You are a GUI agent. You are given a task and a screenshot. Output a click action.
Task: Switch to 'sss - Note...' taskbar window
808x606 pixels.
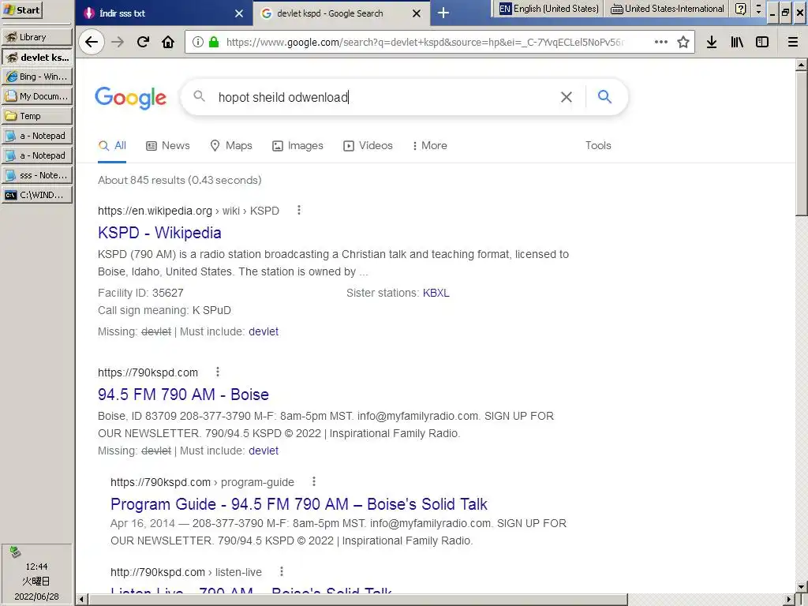(37, 175)
